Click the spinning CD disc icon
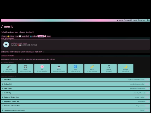Screen dimensions: 151x113 point(6,44)
